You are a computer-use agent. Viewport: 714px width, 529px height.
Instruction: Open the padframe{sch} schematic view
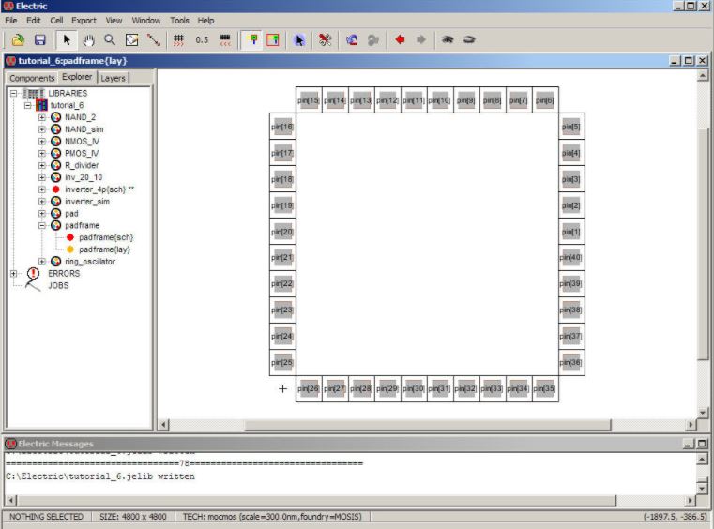coord(105,237)
